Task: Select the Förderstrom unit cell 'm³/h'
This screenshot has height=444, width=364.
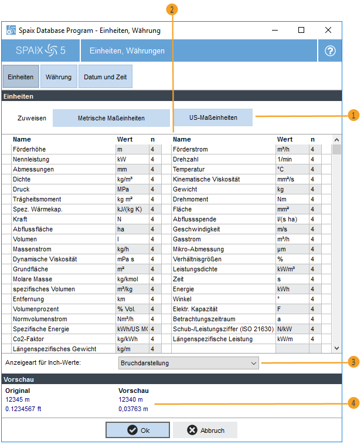Action: click(292, 149)
